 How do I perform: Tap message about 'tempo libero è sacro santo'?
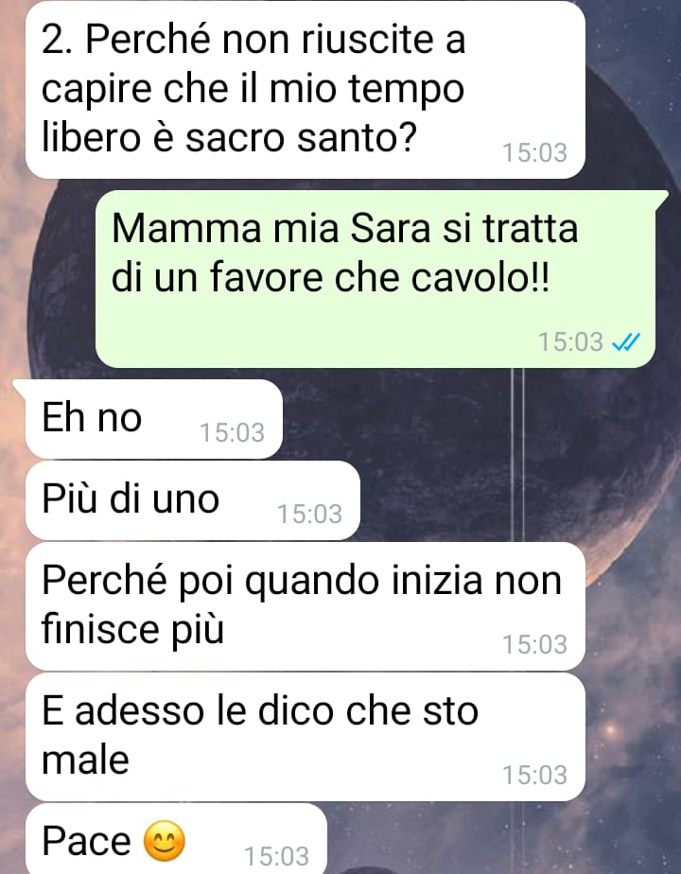tap(306, 89)
